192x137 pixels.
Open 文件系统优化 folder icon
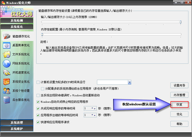7,54
